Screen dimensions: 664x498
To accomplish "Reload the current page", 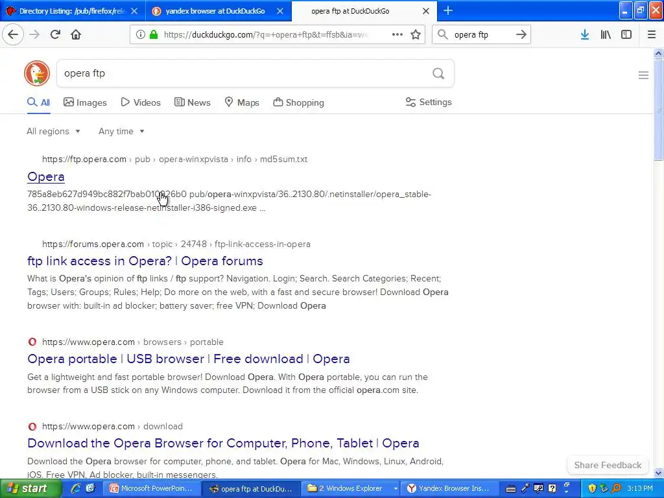I will pyautogui.click(x=55, y=34).
